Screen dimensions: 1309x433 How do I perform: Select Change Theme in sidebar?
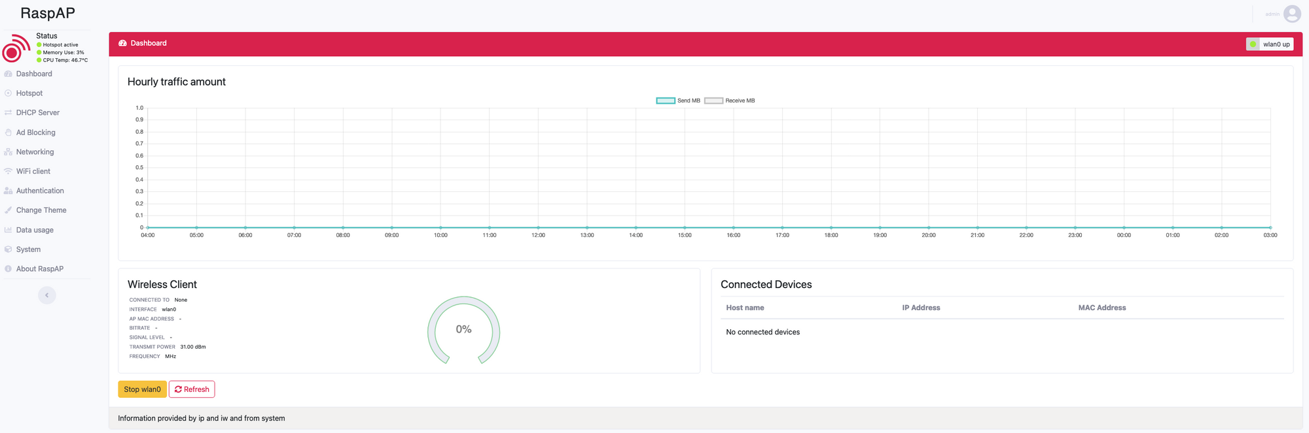coord(41,210)
